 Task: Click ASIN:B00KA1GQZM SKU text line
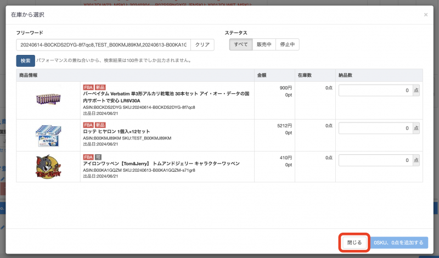(139, 170)
